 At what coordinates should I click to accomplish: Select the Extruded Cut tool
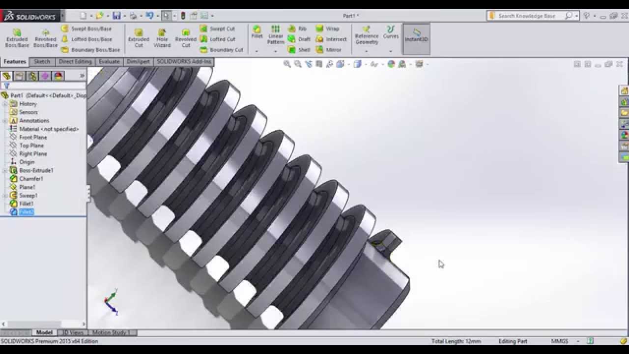[139, 38]
